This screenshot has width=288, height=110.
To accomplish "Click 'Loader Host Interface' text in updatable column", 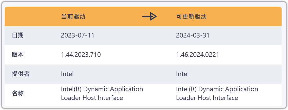I will pyautogui.click(x=207, y=98).
